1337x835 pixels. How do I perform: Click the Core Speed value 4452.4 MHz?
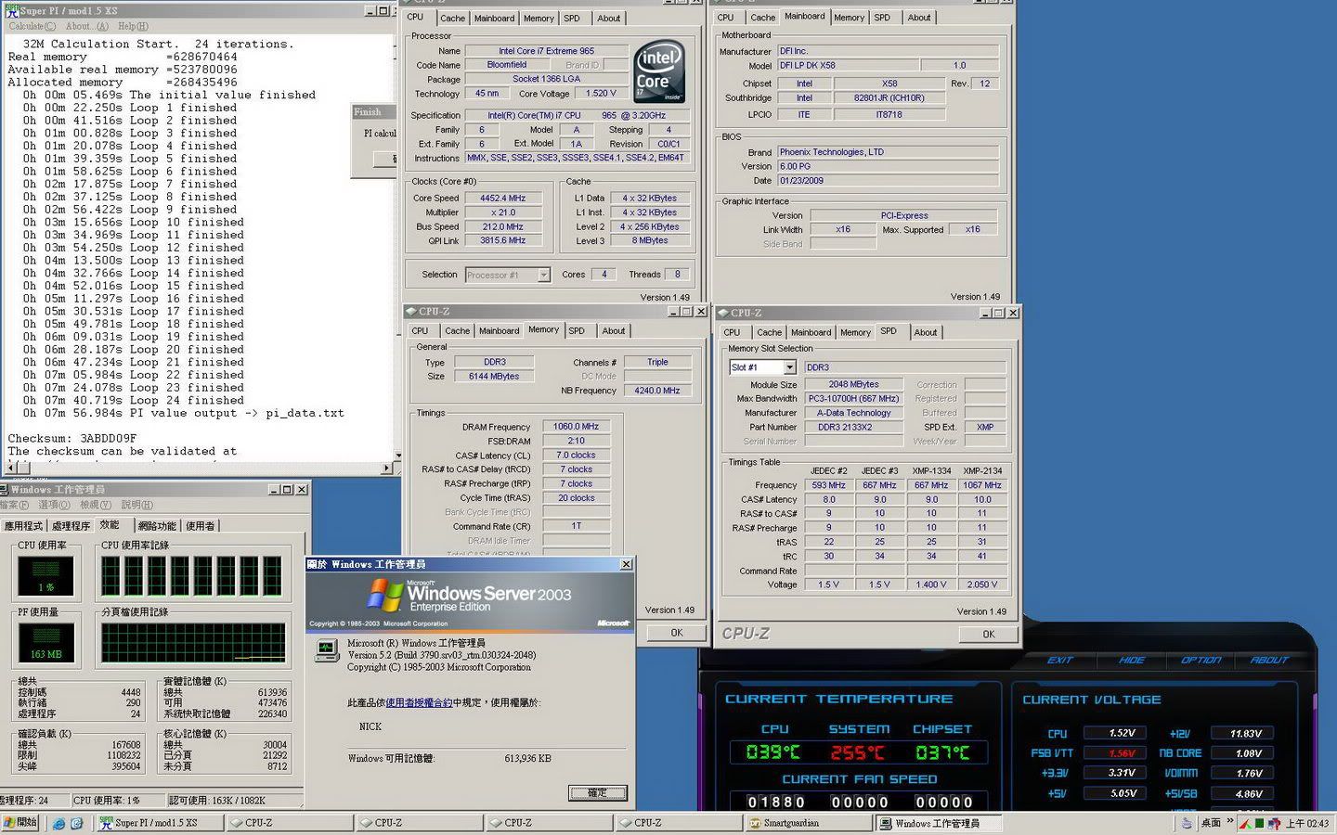[502, 199]
